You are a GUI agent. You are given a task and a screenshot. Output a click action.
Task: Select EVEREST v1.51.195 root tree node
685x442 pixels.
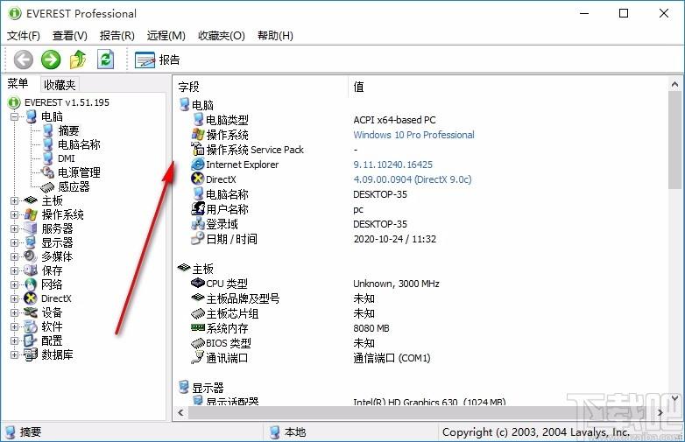point(67,102)
